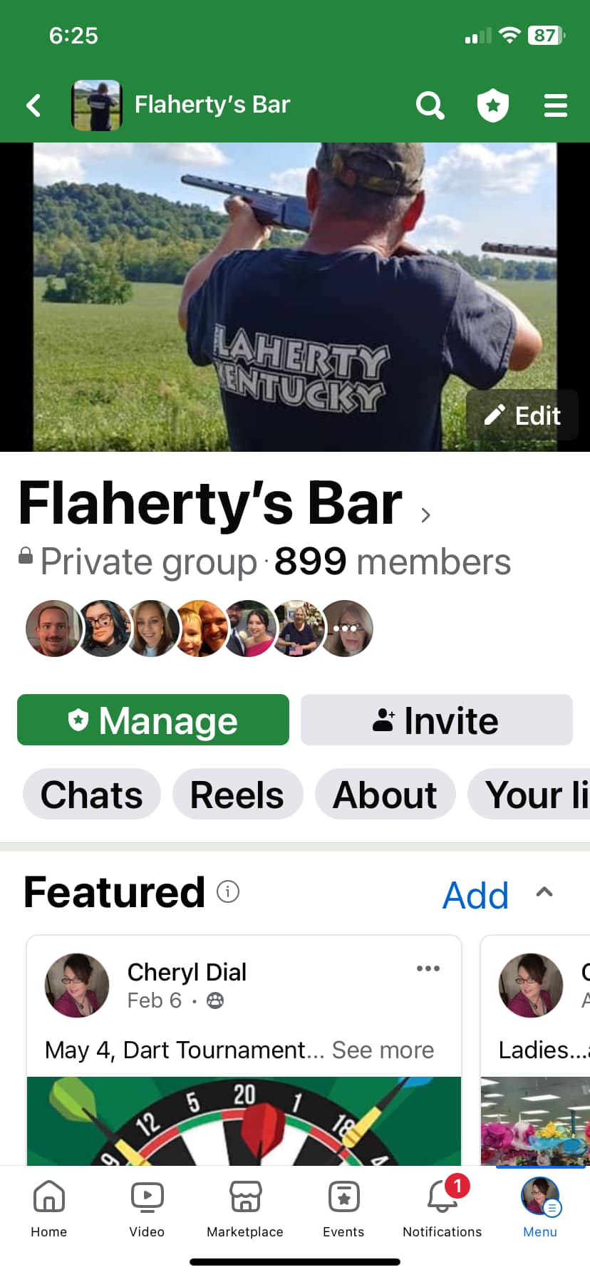Tap the Featured info icon
The height and width of the screenshot is (1277, 590).
[228, 891]
